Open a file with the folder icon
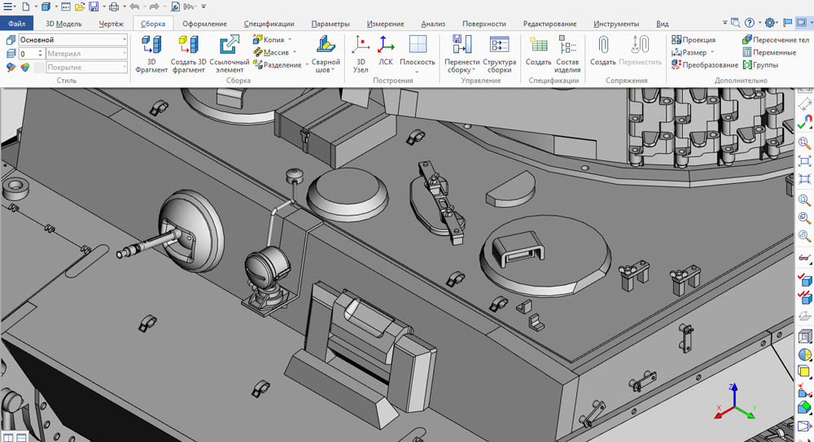814x442 pixels. [80, 7]
